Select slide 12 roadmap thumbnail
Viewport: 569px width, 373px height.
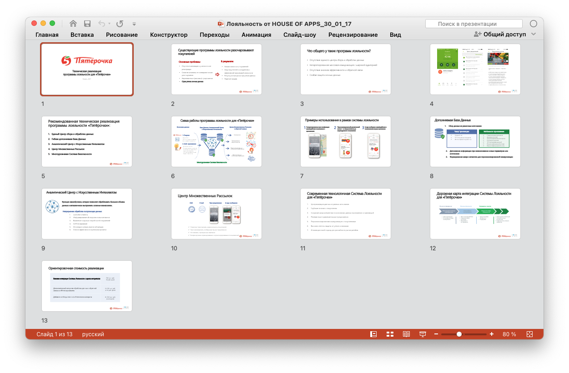pyautogui.click(x=475, y=214)
